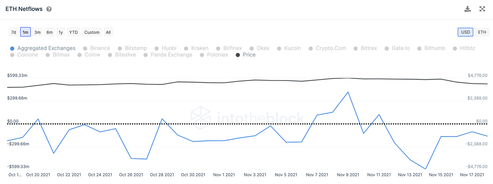Choose the 6m time range
The image size is (493, 184).
[49, 32]
